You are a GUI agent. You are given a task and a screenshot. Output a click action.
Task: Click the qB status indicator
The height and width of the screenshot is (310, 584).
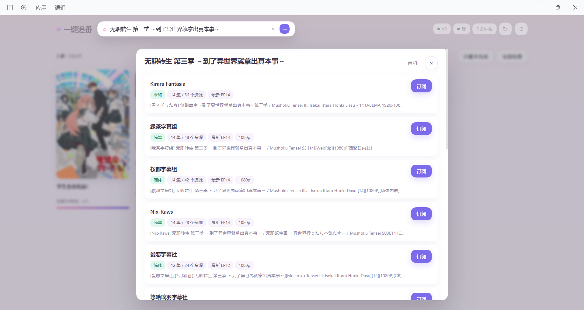coord(442,29)
